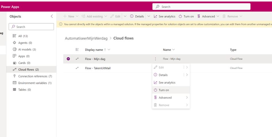This screenshot has width=272, height=137.
Task: Click the Type column header
Action: pyautogui.click(x=233, y=50)
